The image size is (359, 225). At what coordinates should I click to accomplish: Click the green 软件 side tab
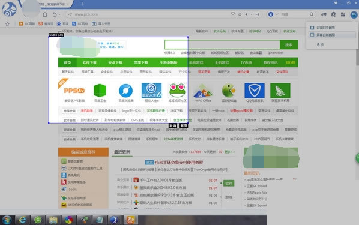click(x=229, y=184)
